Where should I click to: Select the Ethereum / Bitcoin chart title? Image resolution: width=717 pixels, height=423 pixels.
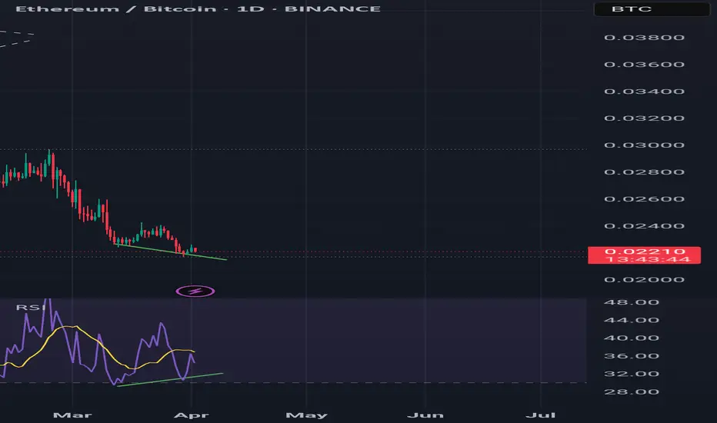(x=198, y=8)
